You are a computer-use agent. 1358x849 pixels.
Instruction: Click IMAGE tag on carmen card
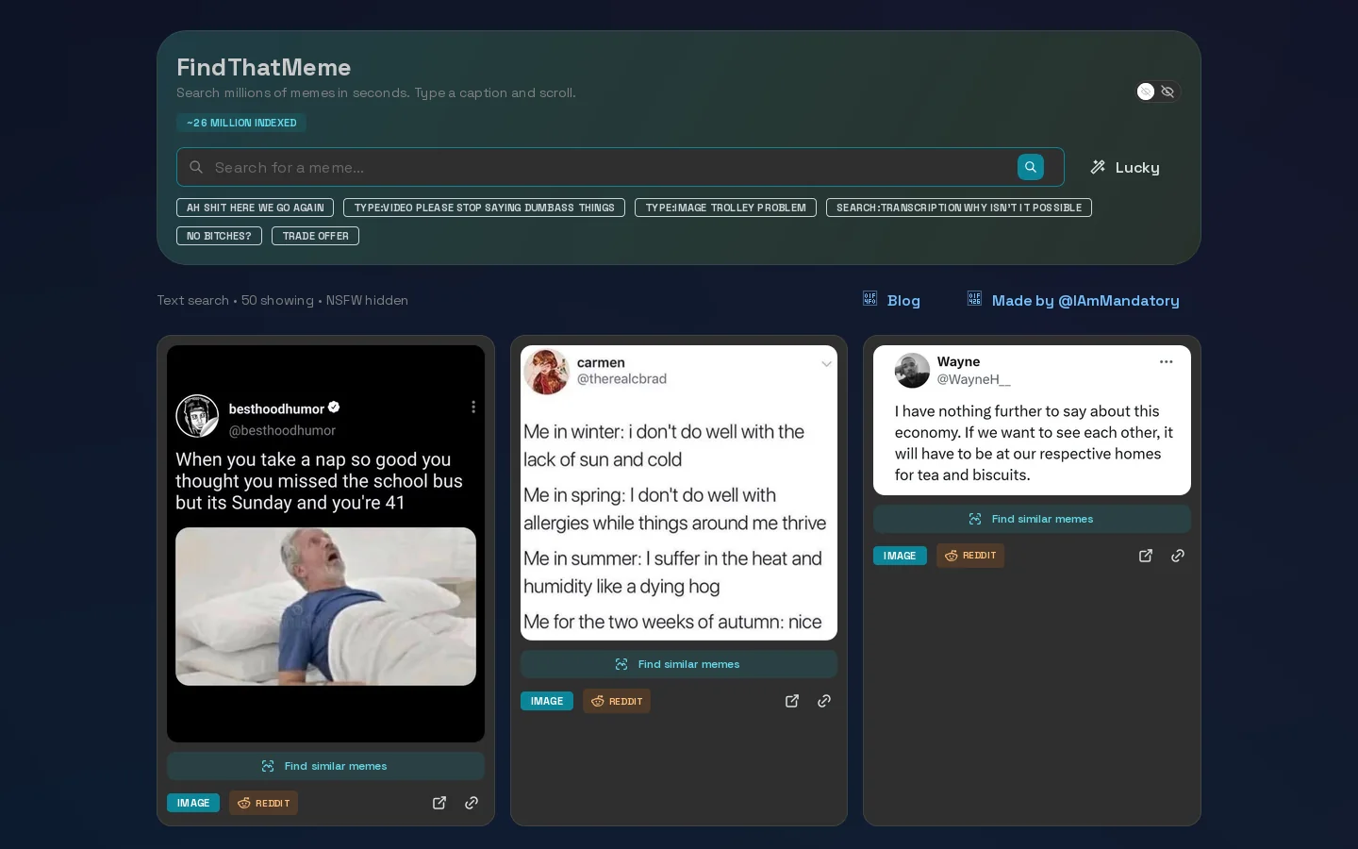coord(547,701)
